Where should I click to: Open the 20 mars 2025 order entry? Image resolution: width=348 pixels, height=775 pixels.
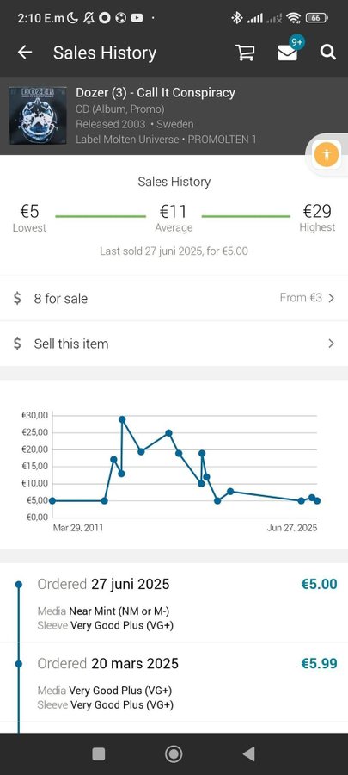(174, 682)
